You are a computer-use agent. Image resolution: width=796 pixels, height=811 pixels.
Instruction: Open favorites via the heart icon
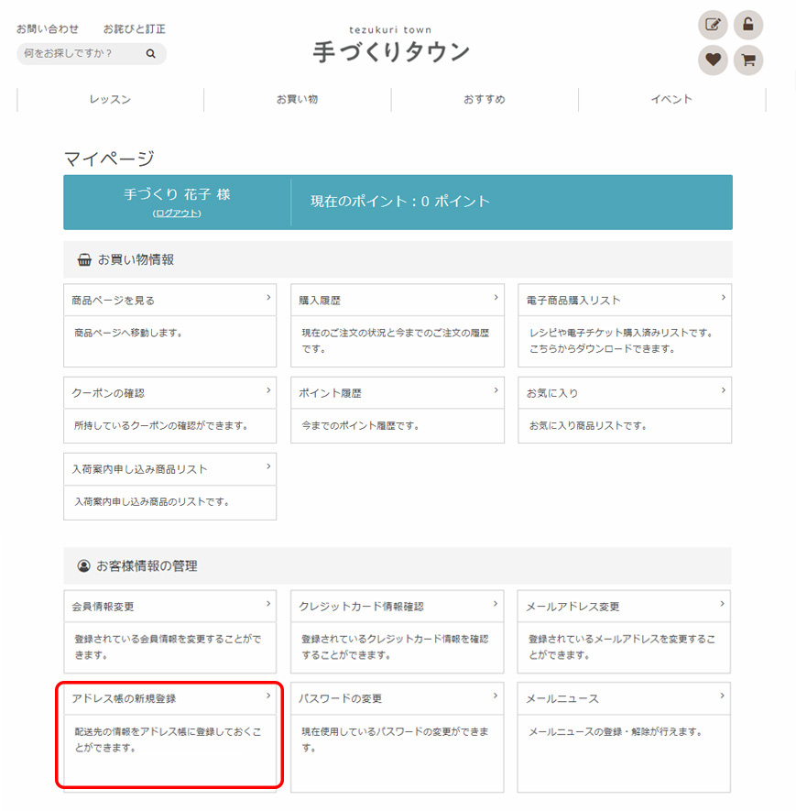713,60
